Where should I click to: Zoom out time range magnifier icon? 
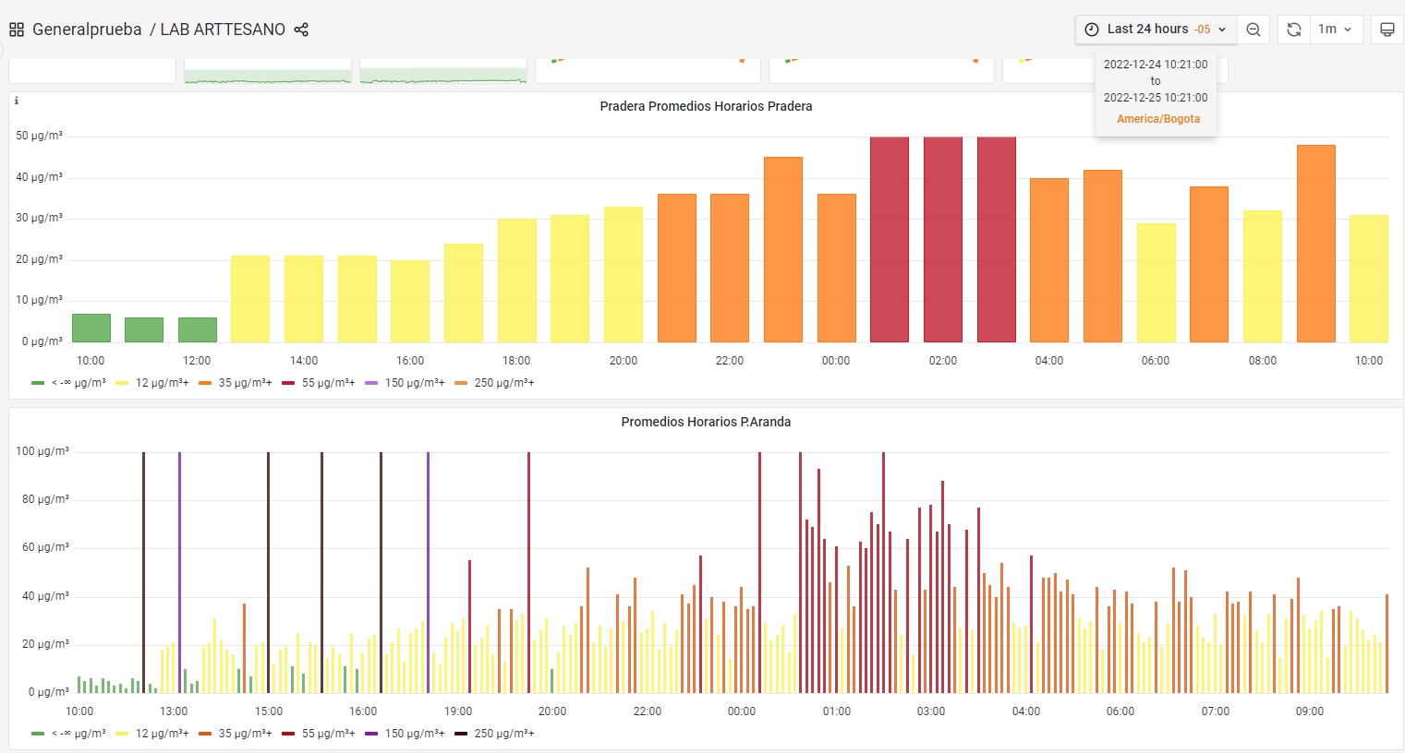tap(1254, 30)
